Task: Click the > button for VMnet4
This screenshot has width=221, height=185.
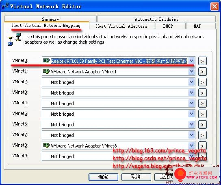Action: coord(202,104)
